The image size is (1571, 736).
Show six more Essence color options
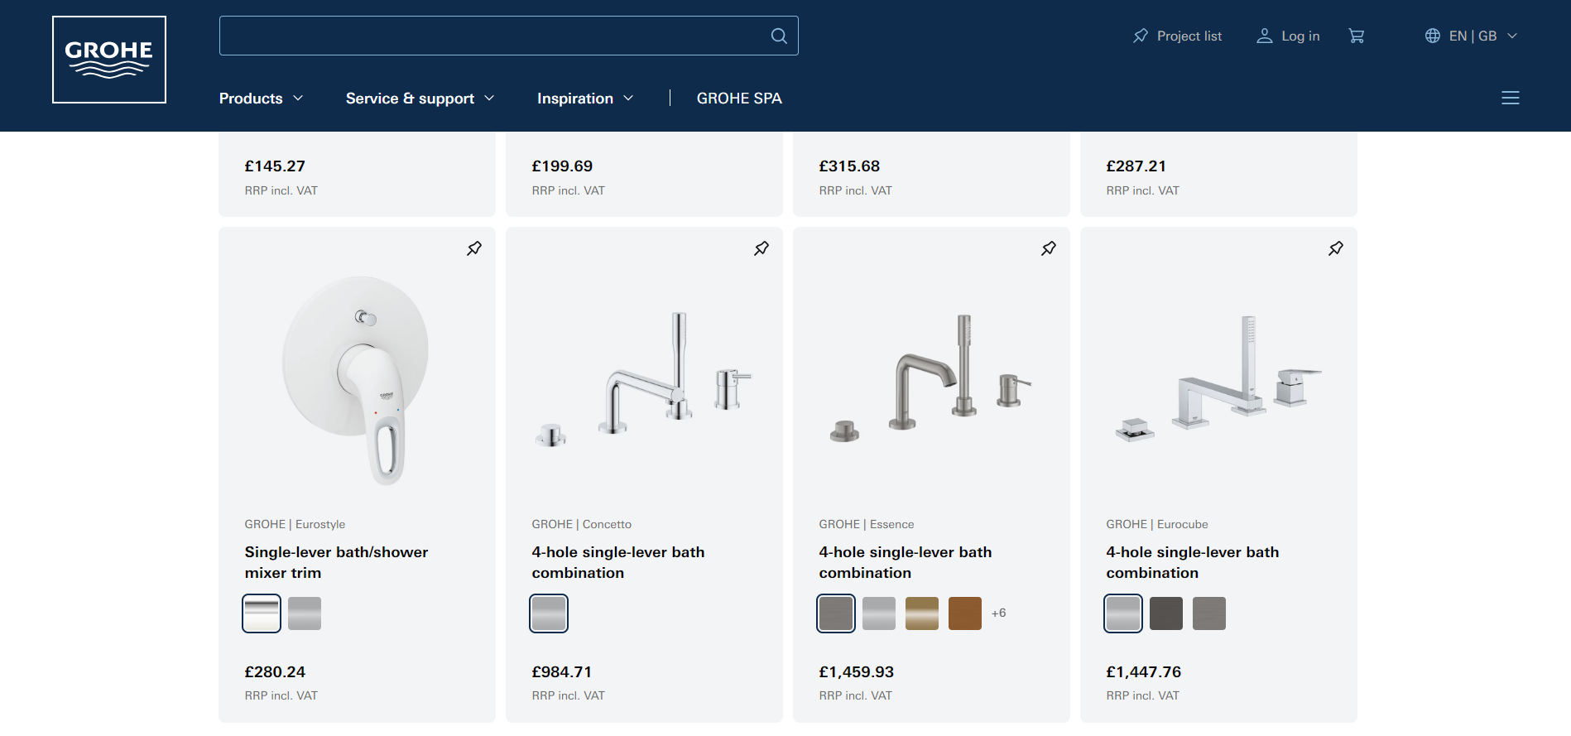(999, 613)
